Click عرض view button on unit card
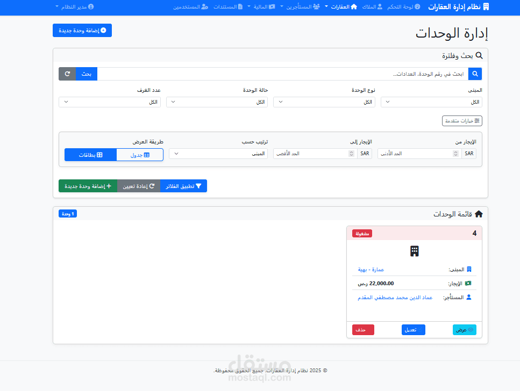The height and width of the screenshot is (391, 520). (464, 330)
